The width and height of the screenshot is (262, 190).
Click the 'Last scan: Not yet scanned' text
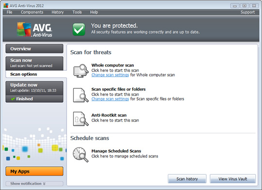click(x=31, y=66)
